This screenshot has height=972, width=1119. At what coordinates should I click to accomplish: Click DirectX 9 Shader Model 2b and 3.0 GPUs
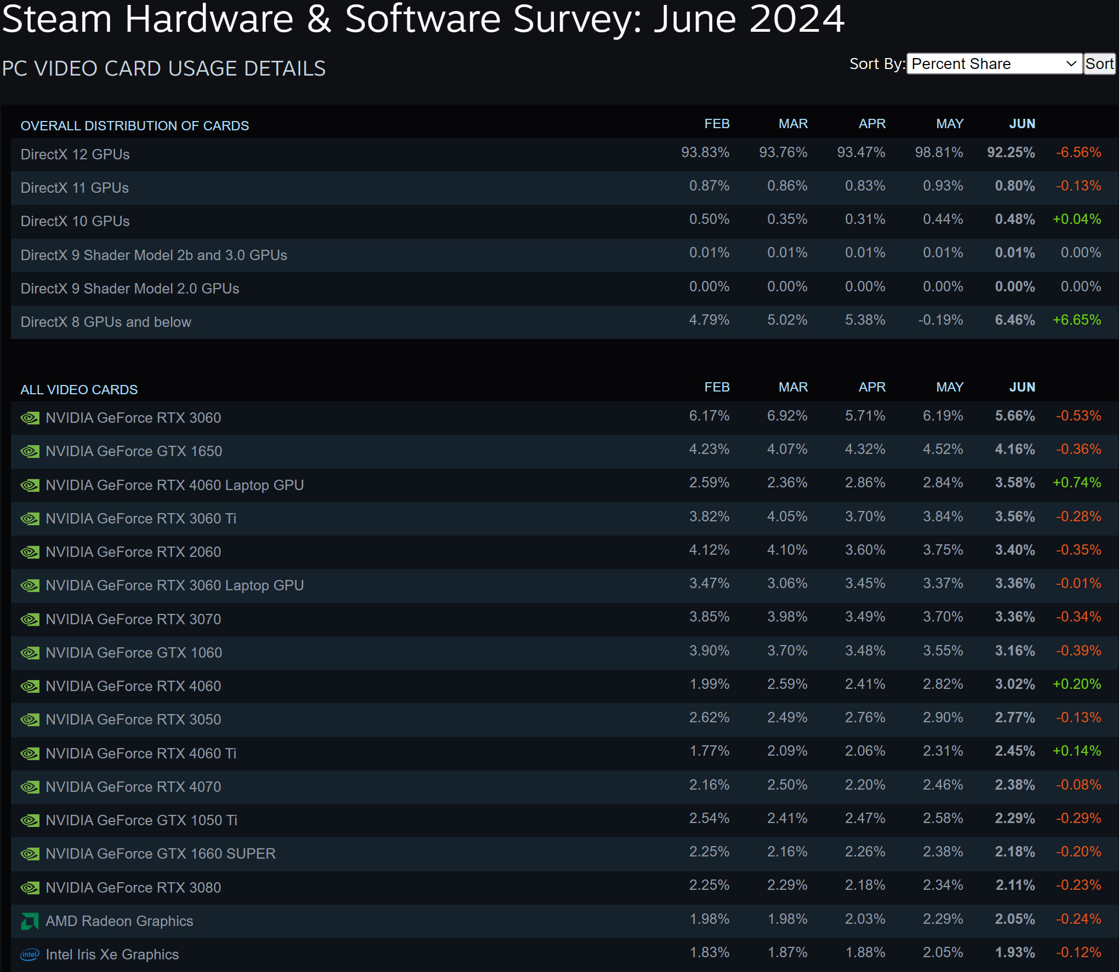tap(154, 255)
